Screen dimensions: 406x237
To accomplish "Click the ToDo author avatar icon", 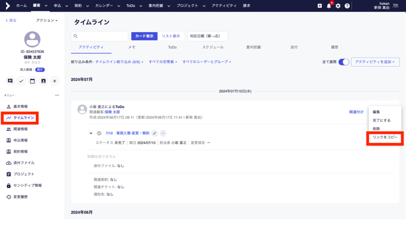I will pyautogui.click(x=82, y=109).
